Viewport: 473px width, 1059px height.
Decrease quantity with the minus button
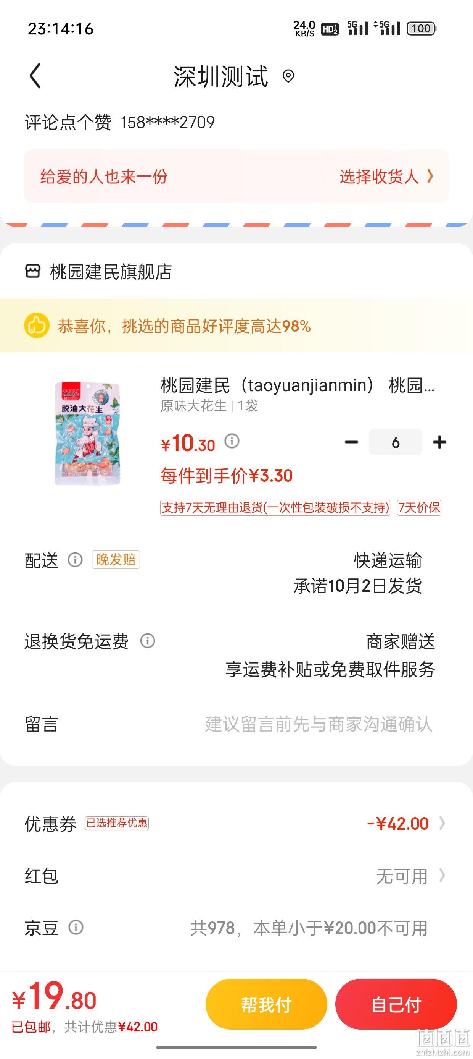(x=351, y=442)
